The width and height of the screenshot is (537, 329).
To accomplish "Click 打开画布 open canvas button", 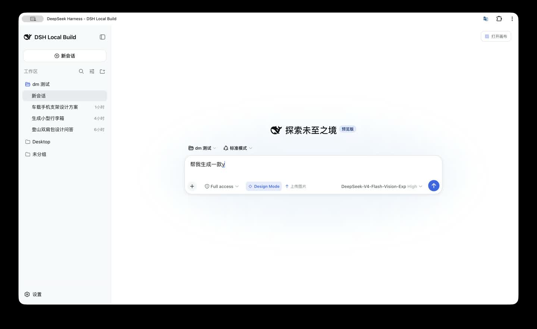I will click(x=496, y=36).
